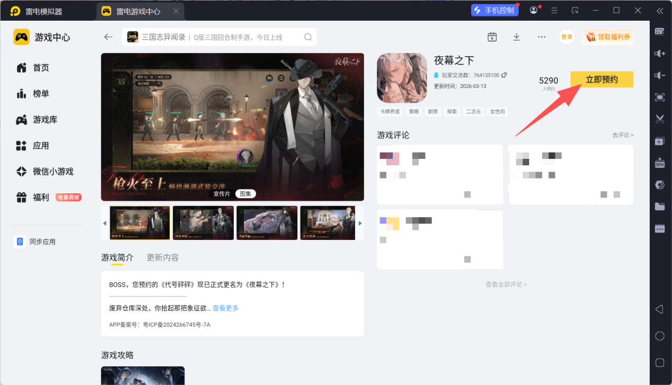The image size is (672, 385).
Task: Select the first screenshot thumbnail
Action: (x=140, y=223)
